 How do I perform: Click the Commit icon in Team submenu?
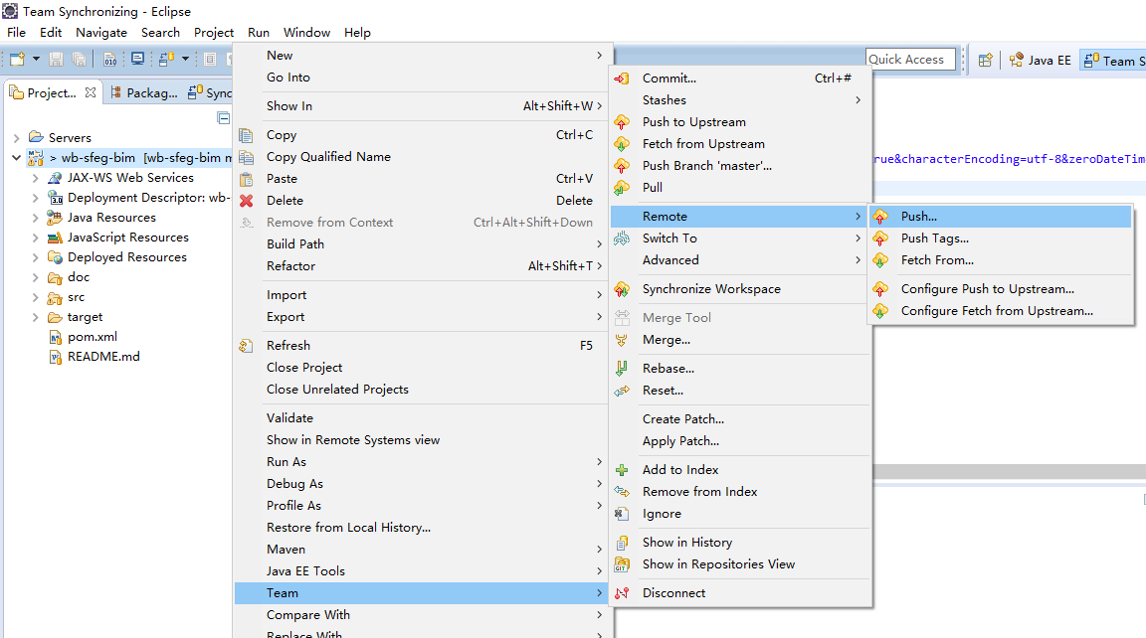tap(622, 79)
